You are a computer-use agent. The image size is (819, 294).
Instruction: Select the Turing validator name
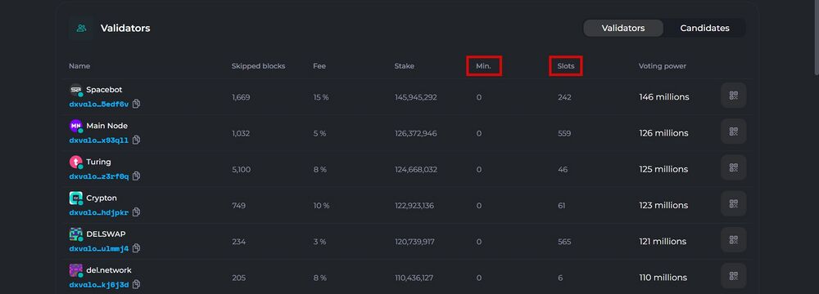[98, 162]
